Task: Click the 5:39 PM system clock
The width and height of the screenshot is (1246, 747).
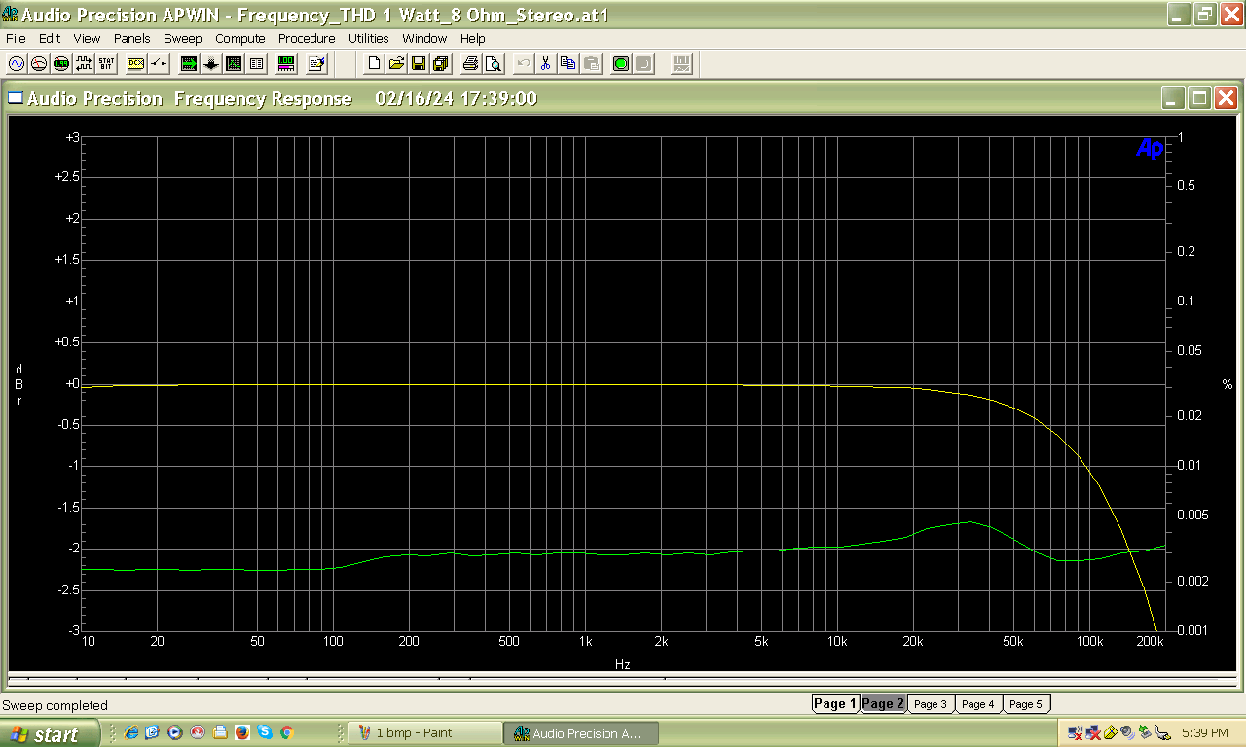Action: (x=1204, y=732)
